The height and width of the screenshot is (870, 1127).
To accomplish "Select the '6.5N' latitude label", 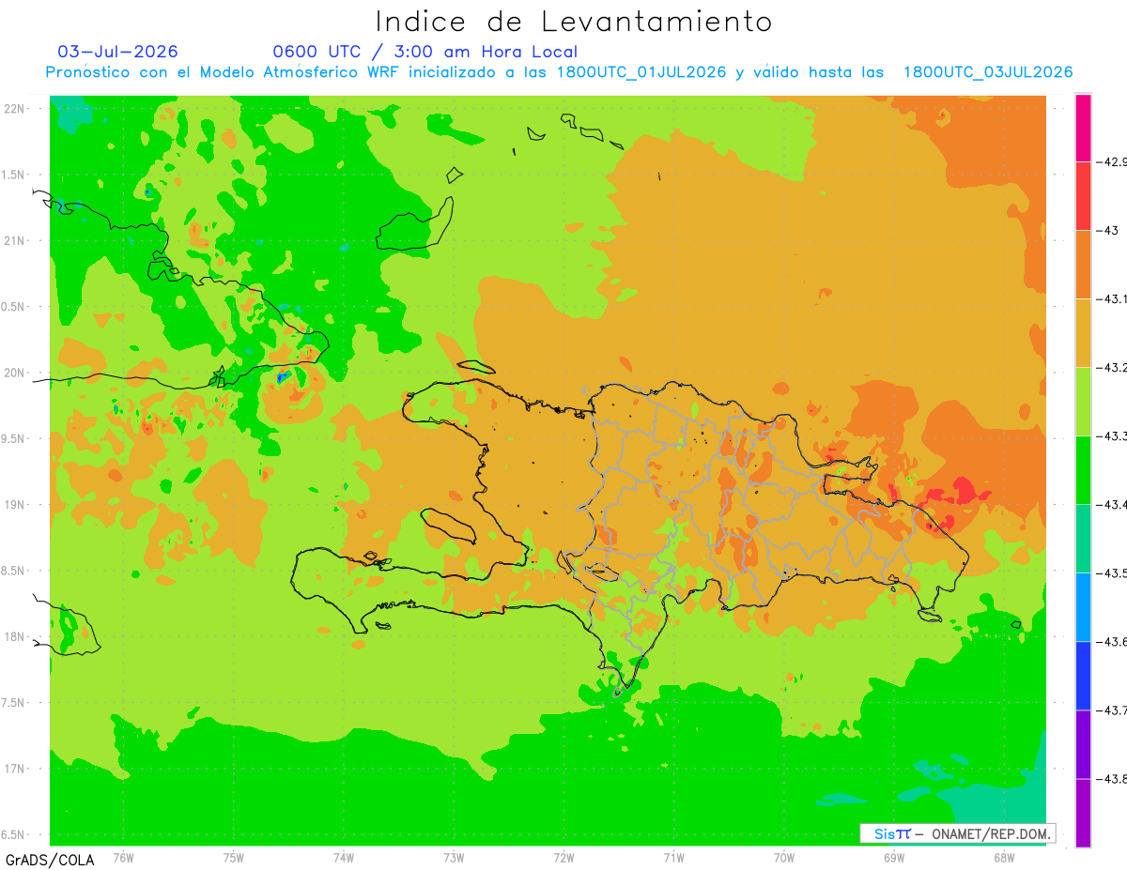I will (x=13, y=834).
